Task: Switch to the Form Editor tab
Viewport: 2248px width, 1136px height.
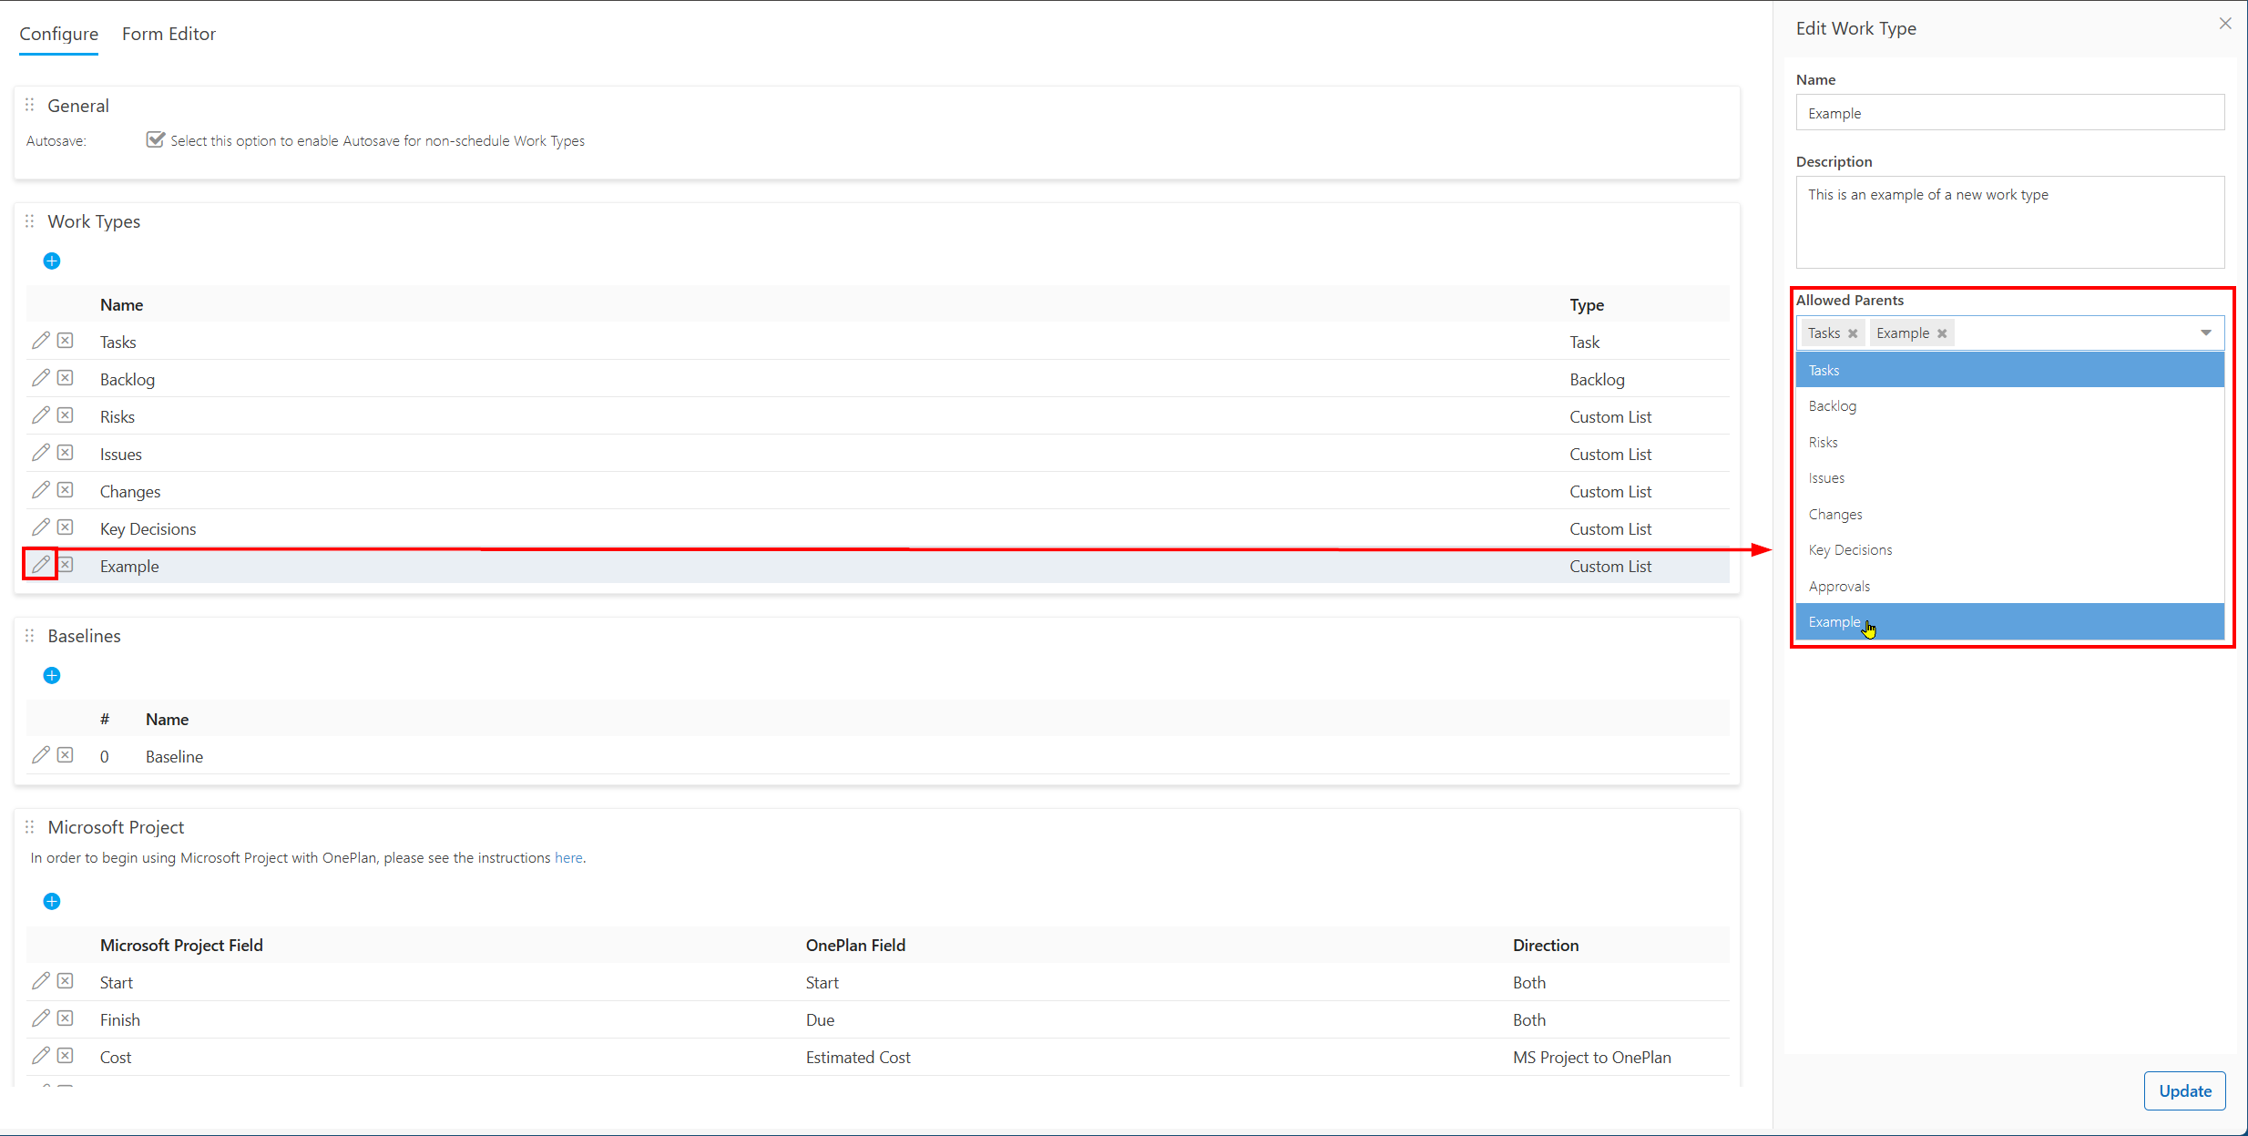Action: click(169, 34)
